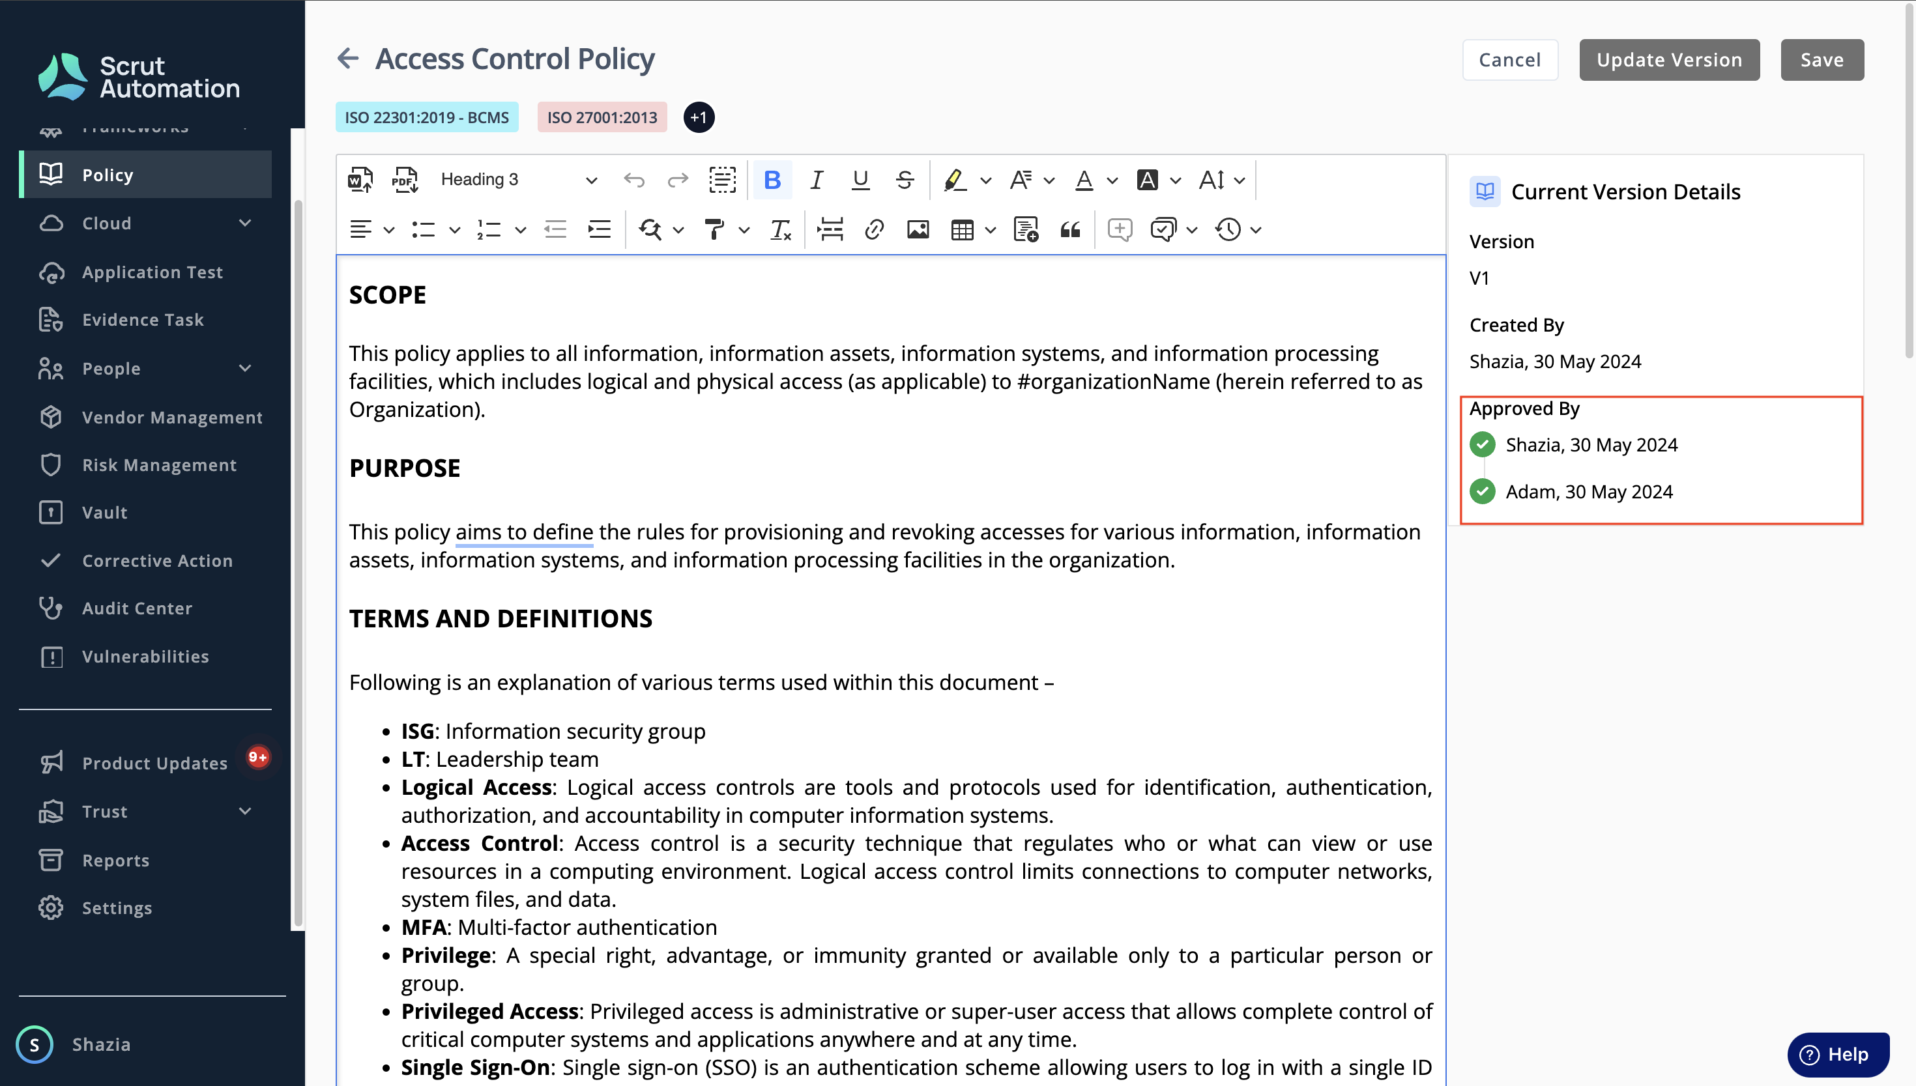Toggle italic formatting
The width and height of the screenshot is (1916, 1086).
click(x=817, y=180)
